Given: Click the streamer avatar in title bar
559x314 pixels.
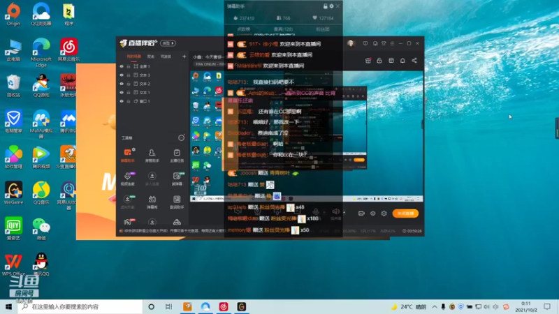Looking at the screenshot, I should pos(351,43).
